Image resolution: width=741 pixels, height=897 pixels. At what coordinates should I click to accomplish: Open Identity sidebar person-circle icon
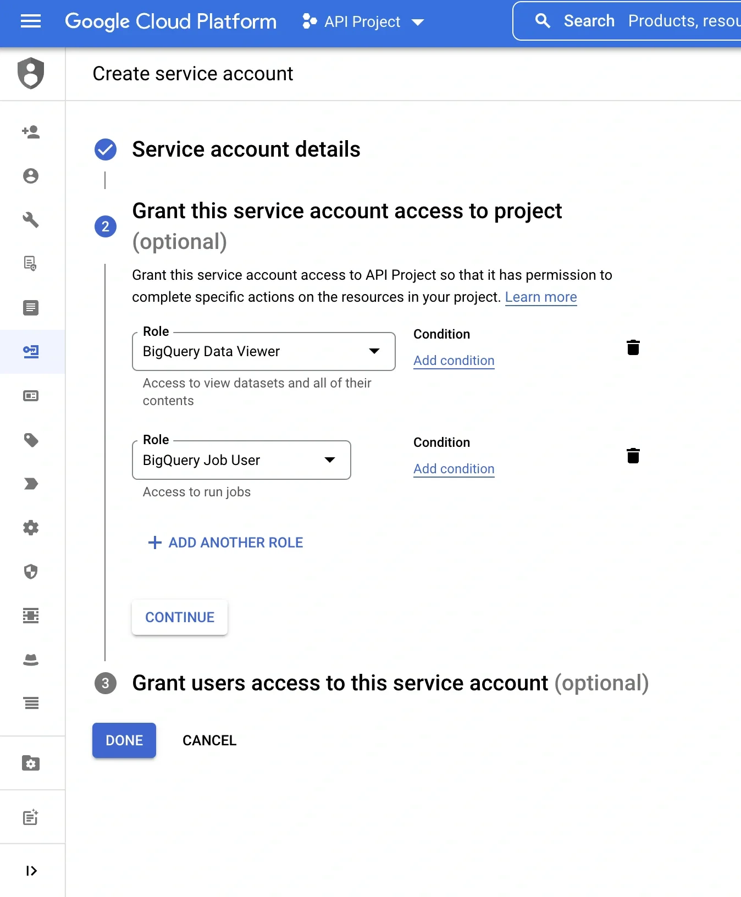(x=31, y=176)
